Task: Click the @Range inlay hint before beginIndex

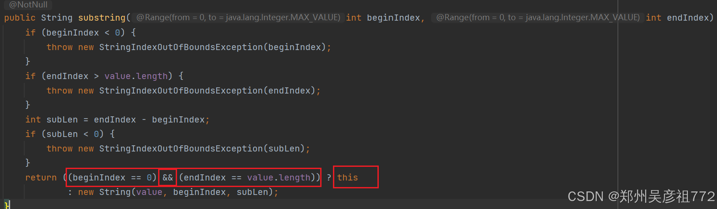Action: coord(238,18)
